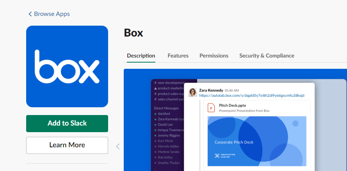Screen dimensions: 347x171
Task: Open the Browse Apps link
Action: point(52,14)
